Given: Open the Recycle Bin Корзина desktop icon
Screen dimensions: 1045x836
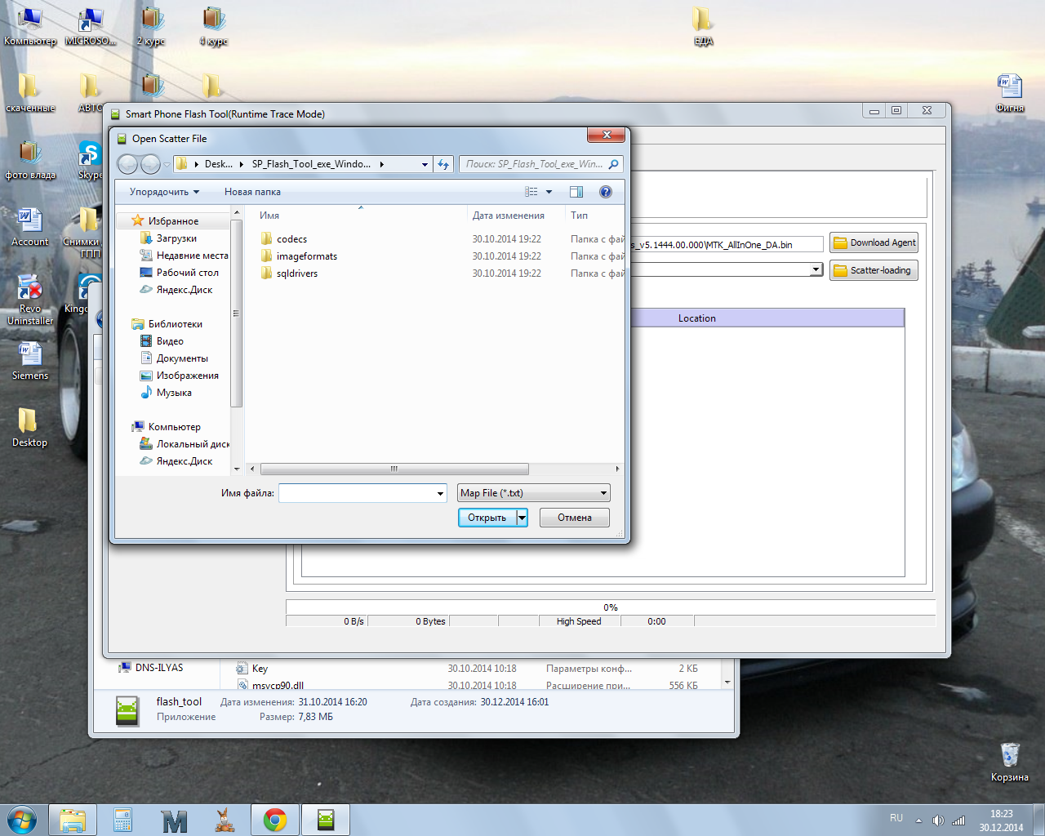Looking at the screenshot, I should [1010, 760].
